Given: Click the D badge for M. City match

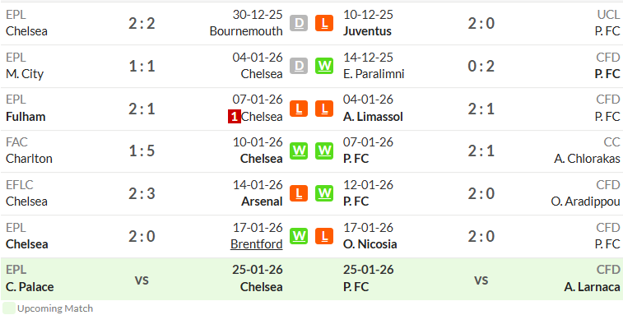Looking at the screenshot, I should coord(299,66).
